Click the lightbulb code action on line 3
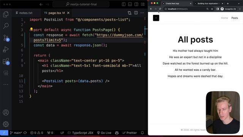 click(31, 29)
